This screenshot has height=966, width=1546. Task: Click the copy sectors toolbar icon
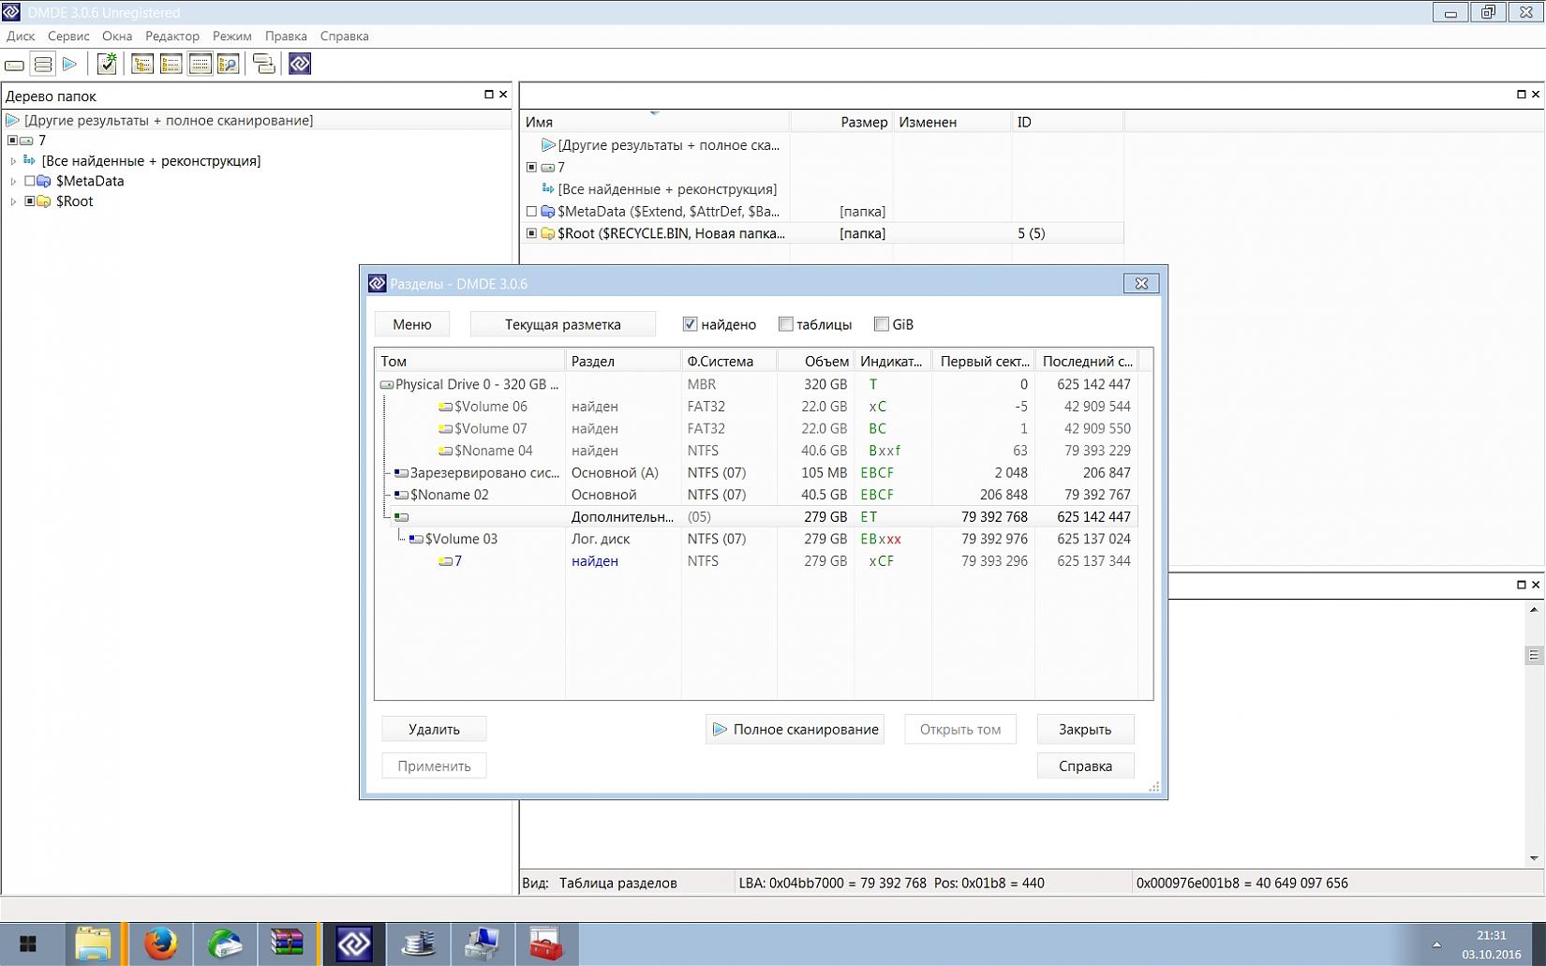point(264,65)
